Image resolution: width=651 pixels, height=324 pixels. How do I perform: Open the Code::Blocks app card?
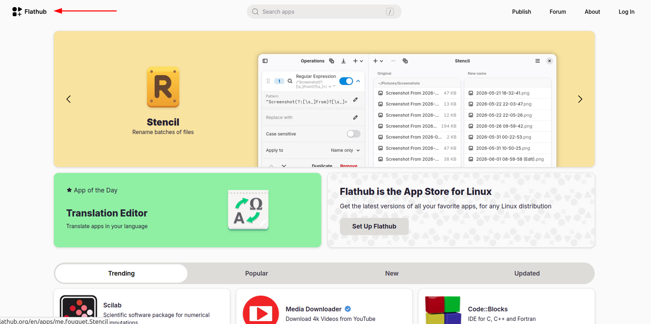[507, 307]
